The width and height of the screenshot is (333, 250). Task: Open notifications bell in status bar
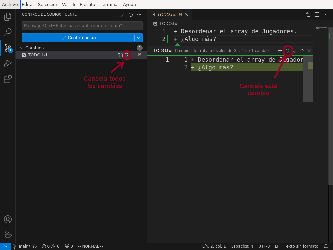(x=326, y=246)
